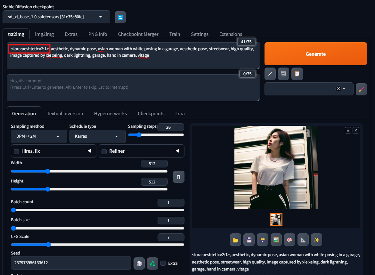Adjust the Sampling steps slider

(156, 135)
